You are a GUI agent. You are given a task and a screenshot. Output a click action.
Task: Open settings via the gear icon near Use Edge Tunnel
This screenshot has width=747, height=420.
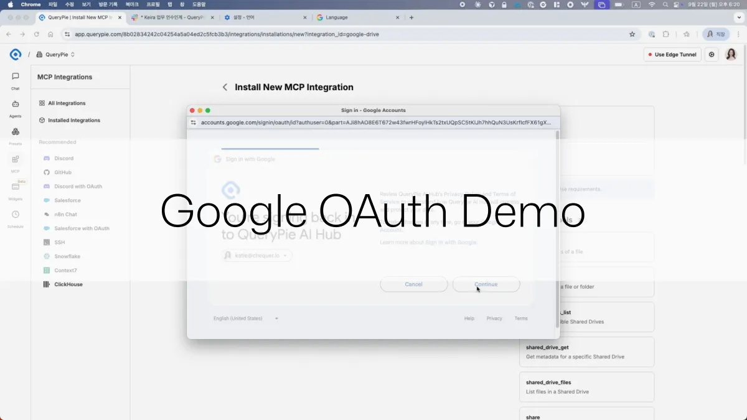712,54
